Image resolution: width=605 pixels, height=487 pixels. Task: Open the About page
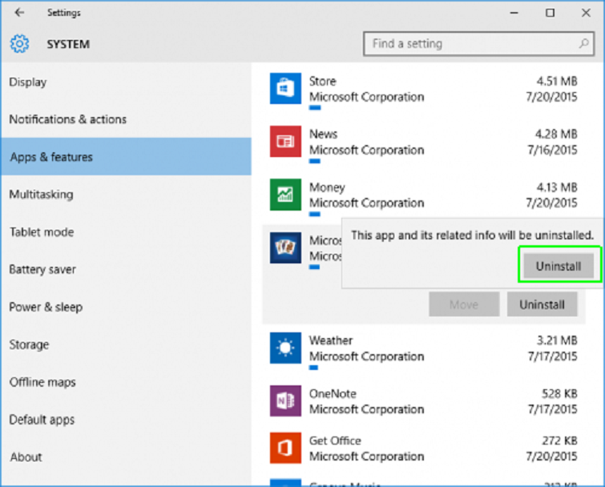(x=26, y=457)
